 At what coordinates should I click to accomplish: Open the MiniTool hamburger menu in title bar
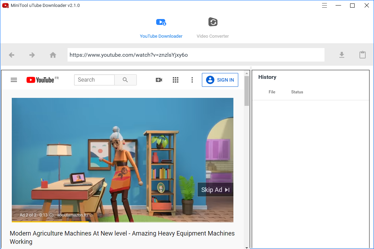(x=324, y=6)
